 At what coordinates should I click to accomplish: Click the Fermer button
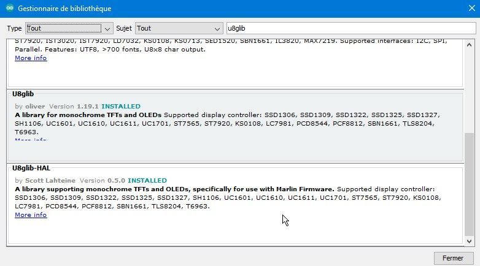tap(454, 259)
